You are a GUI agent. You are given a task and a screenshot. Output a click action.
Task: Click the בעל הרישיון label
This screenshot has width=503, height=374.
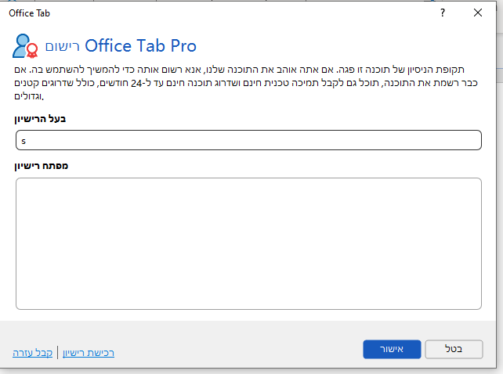(40, 119)
